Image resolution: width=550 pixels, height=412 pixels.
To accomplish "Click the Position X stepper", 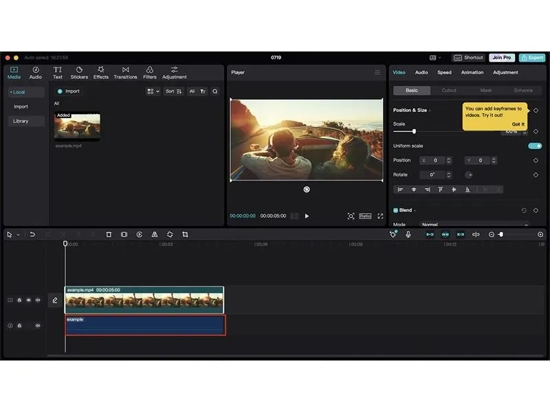I will coord(448,161).
